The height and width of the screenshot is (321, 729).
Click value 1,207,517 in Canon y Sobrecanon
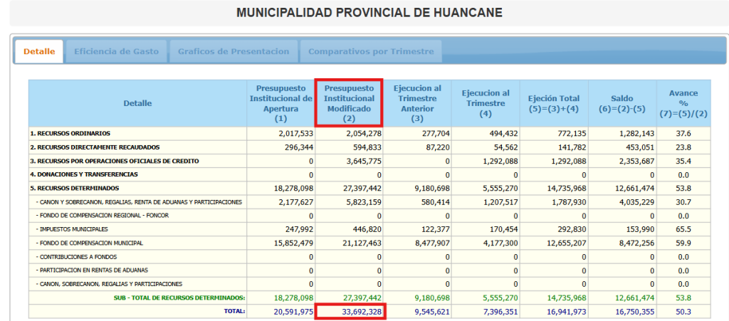pyautogui.click(x=500, y=203)
